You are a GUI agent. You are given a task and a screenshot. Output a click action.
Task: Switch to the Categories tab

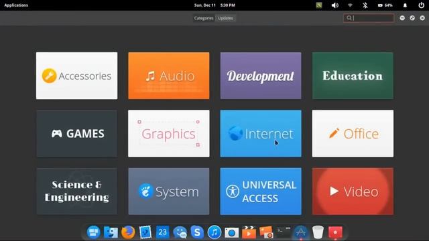pos(204,18)
